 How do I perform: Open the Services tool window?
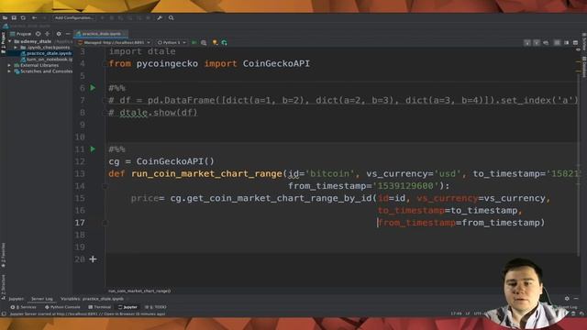(24, 307)
